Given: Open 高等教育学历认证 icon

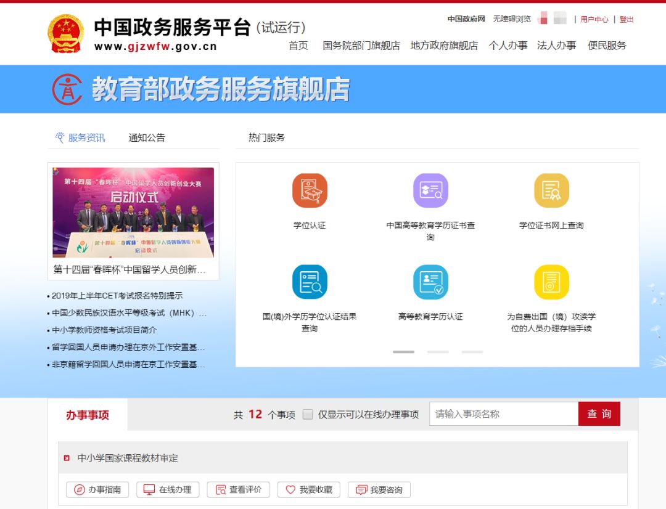Looking at the screenshot, I should (430, 282).
